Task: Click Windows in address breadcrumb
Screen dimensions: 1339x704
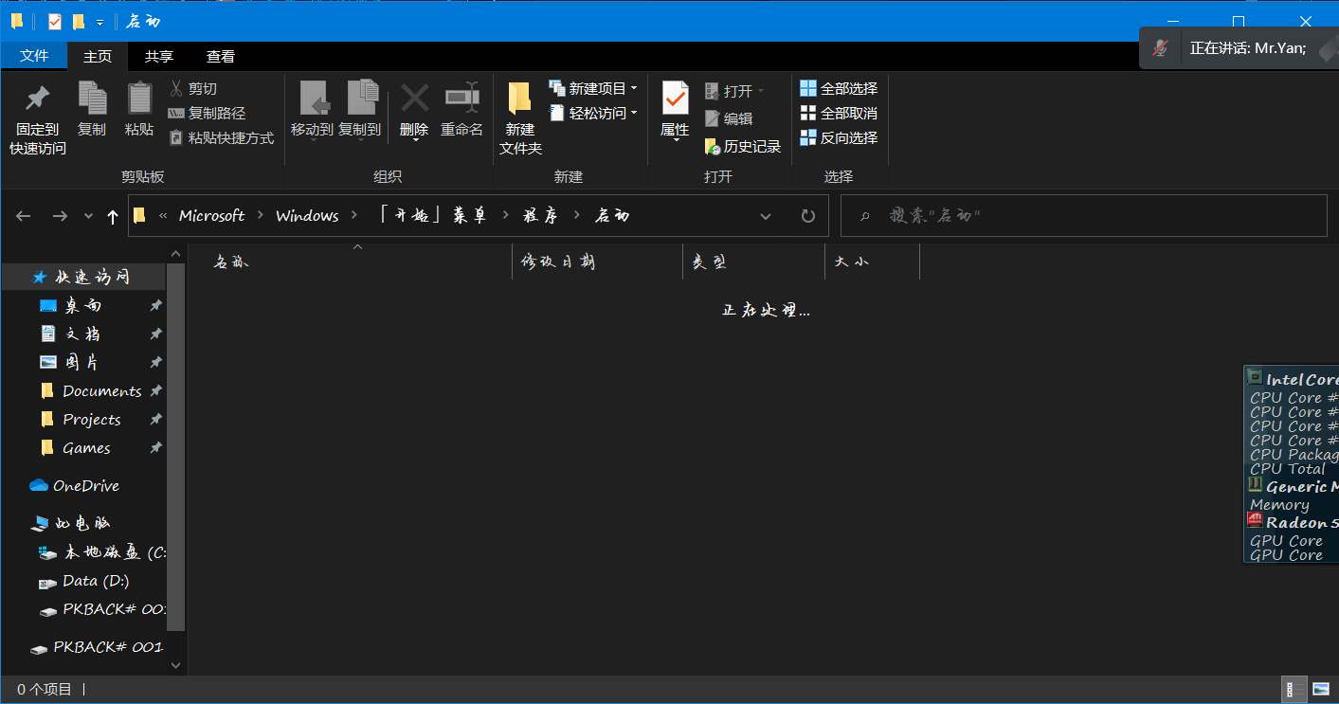Action: [x=307, y=216]
